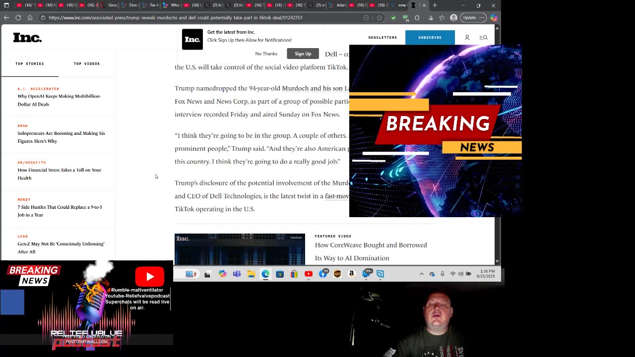The height and width of the screenshot is (357, 635).
Task: Switch to the 'Adan' browser tab
Action: click(338, 5)
